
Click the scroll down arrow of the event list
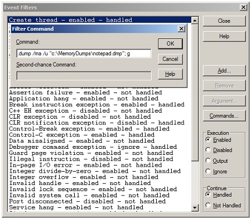195,207
